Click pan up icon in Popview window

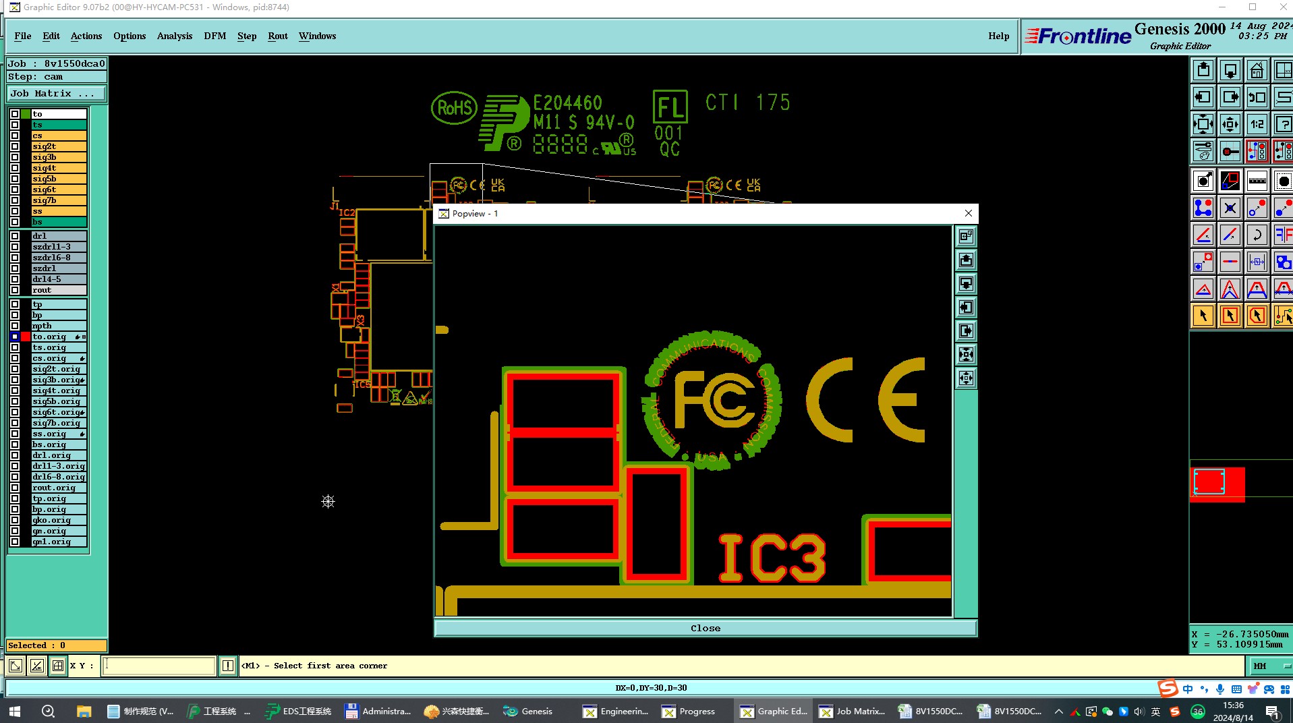tap(967, 260)
